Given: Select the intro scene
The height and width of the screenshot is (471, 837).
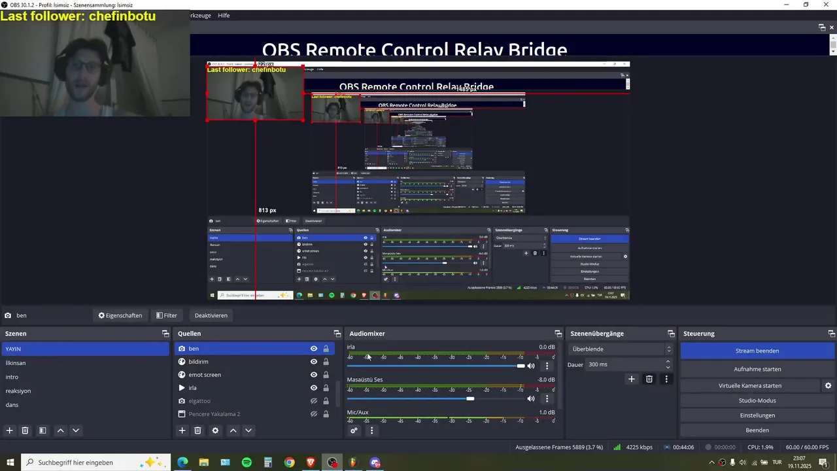Looking at the screenshot, I should pos(85,377).
